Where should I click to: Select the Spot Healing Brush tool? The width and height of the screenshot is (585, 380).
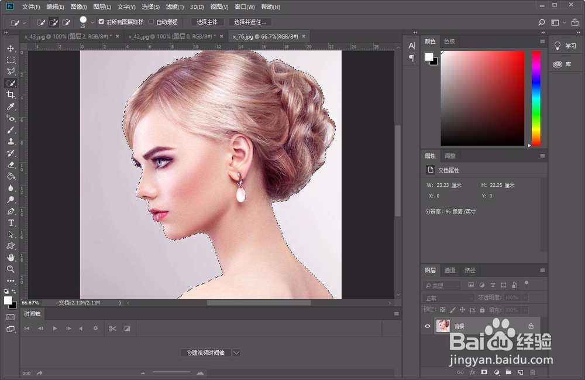click(11, 118)
